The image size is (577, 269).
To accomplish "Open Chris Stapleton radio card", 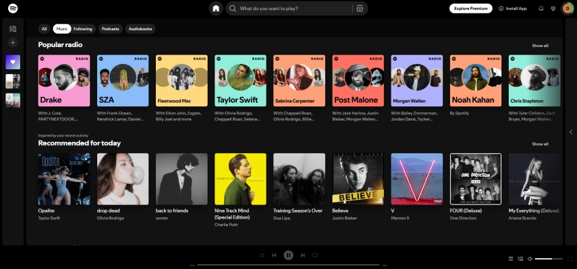I will point(534,81).
